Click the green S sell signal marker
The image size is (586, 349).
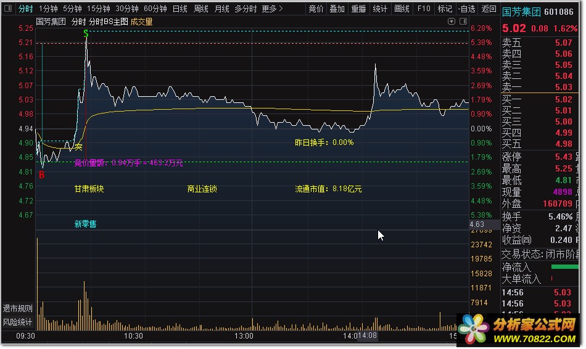86,34
